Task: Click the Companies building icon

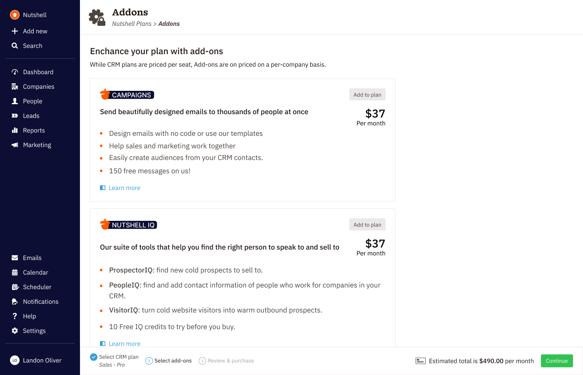Action: click(15, 87)
